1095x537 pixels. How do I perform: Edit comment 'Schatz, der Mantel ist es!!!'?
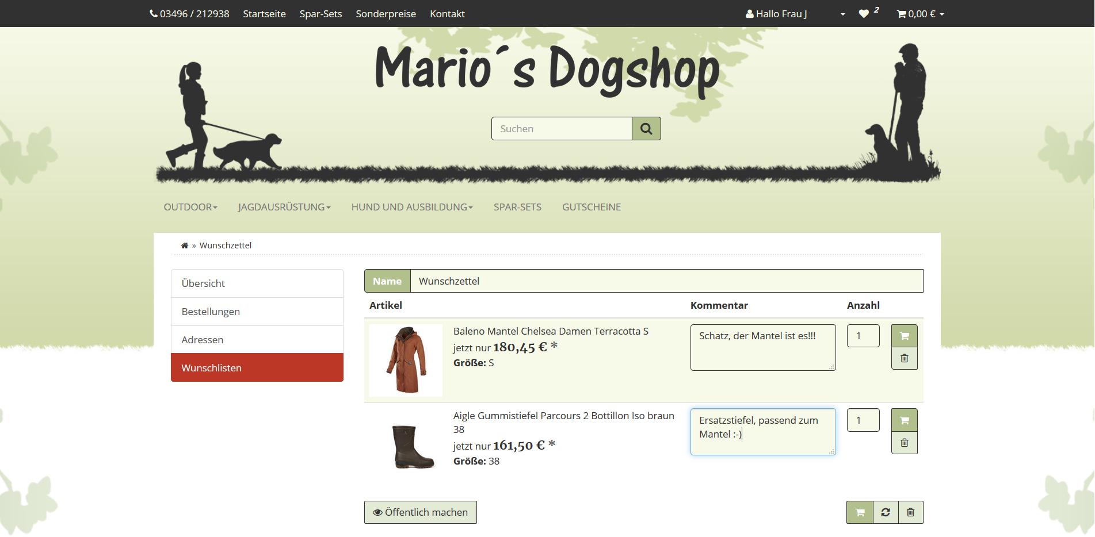(x=763, y=347)
